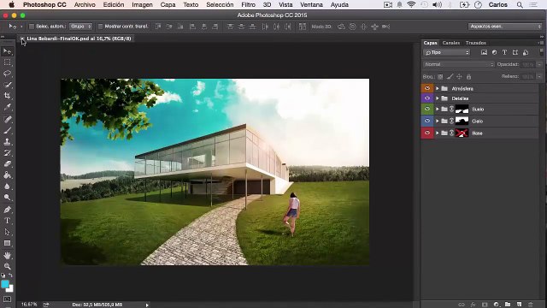Select the Healing Brush tool
The width and height of the screenshot is (547, 308).
click(x=8, y=120)
